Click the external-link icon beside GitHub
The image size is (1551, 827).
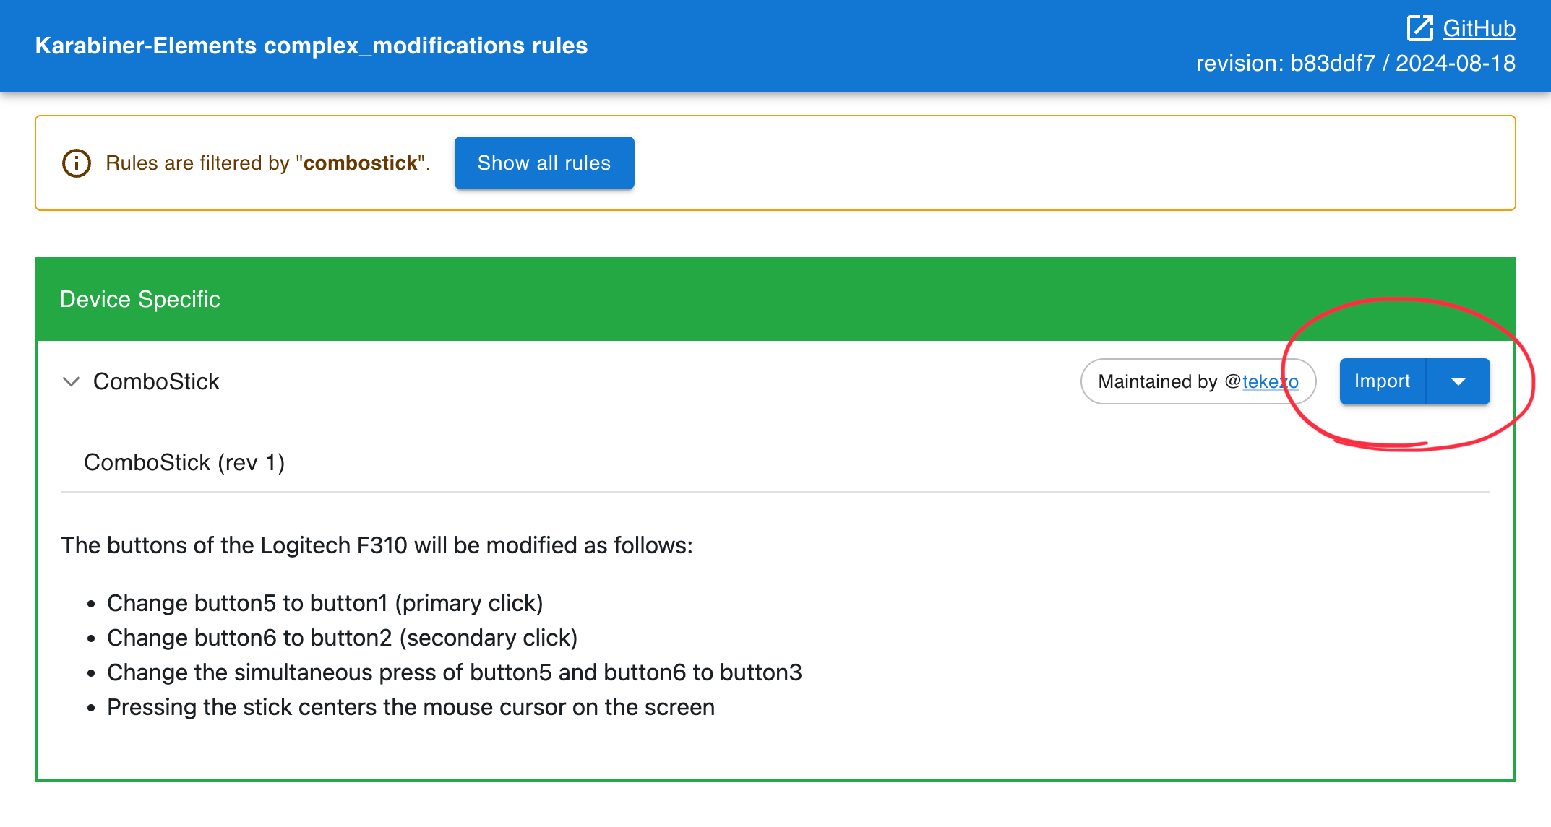pyautogui.click(x=1419, y=28)
